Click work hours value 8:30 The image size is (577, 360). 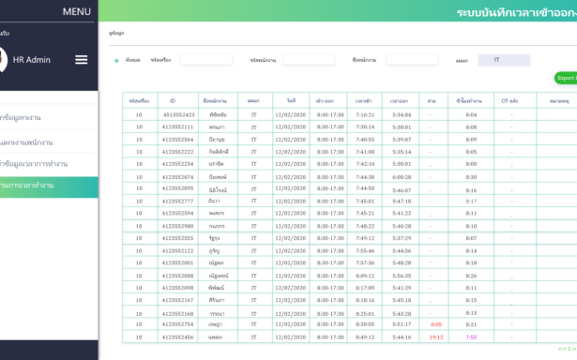[x=471, y=177]
